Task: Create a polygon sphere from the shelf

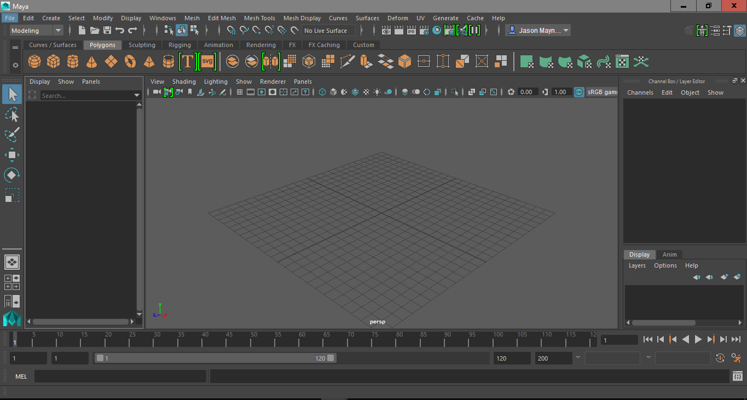Action: [x=34, y=61]
